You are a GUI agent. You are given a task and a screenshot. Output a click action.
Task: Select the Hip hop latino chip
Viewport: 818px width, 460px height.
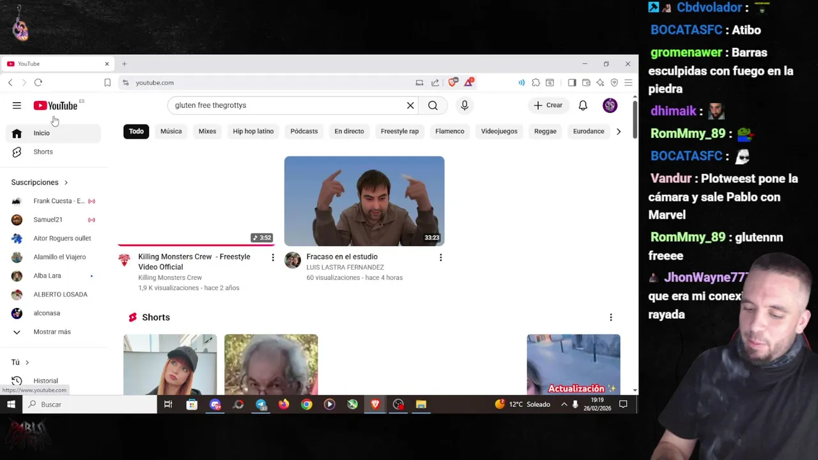click(253, 132)
